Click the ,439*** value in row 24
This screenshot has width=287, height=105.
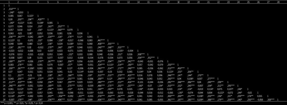pyautogui.click(x=21, y=86)
